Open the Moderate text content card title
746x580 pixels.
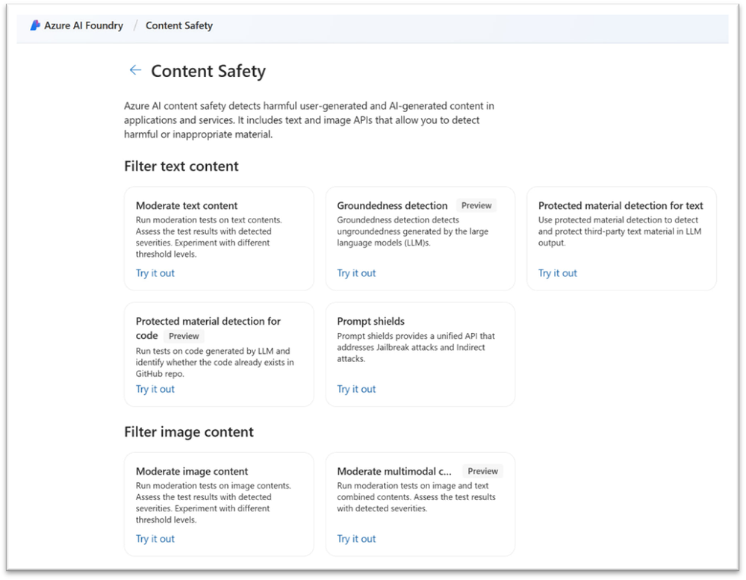point(187,206)
